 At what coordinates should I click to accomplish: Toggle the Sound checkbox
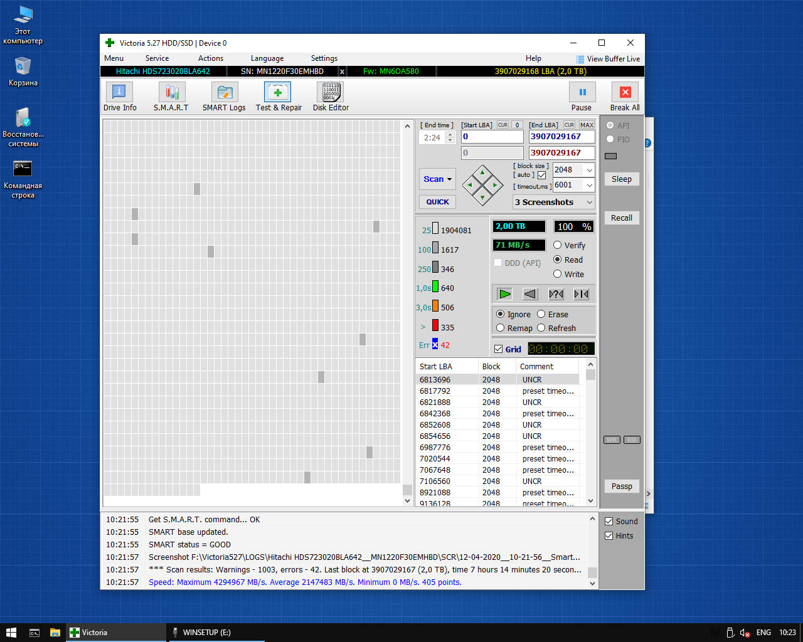tap(609, 521)
